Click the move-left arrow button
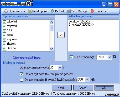This screenshot has height=97, width=120. coord(61,35)
